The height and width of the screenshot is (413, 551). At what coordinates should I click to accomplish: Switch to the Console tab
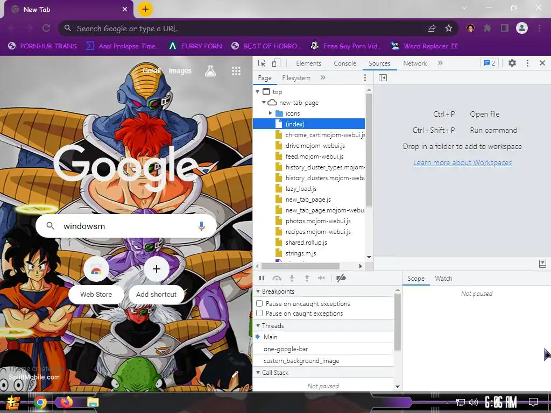pyautogui.click(x=345, y=63)
